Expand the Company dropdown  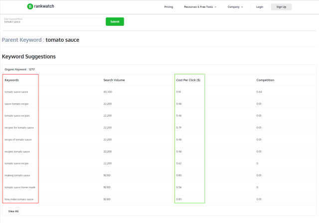click(235, 7)
